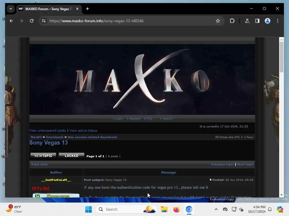Open File Explorer from taskbar
This screenshot has width=289, height=216.
[x=164, y=209]
